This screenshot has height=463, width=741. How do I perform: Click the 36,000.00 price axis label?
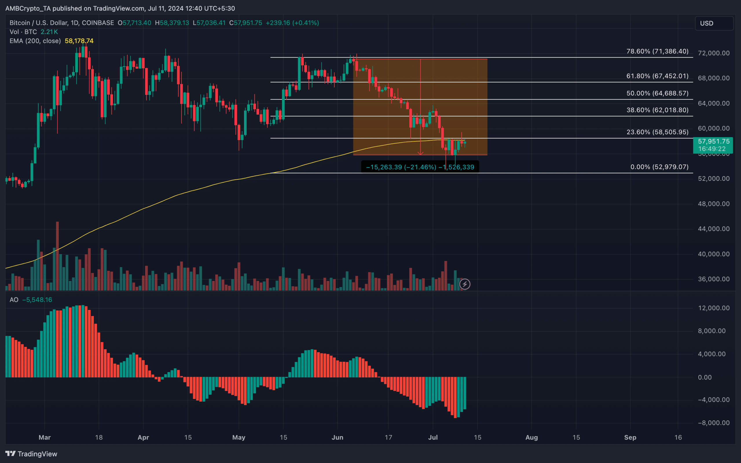714,279
